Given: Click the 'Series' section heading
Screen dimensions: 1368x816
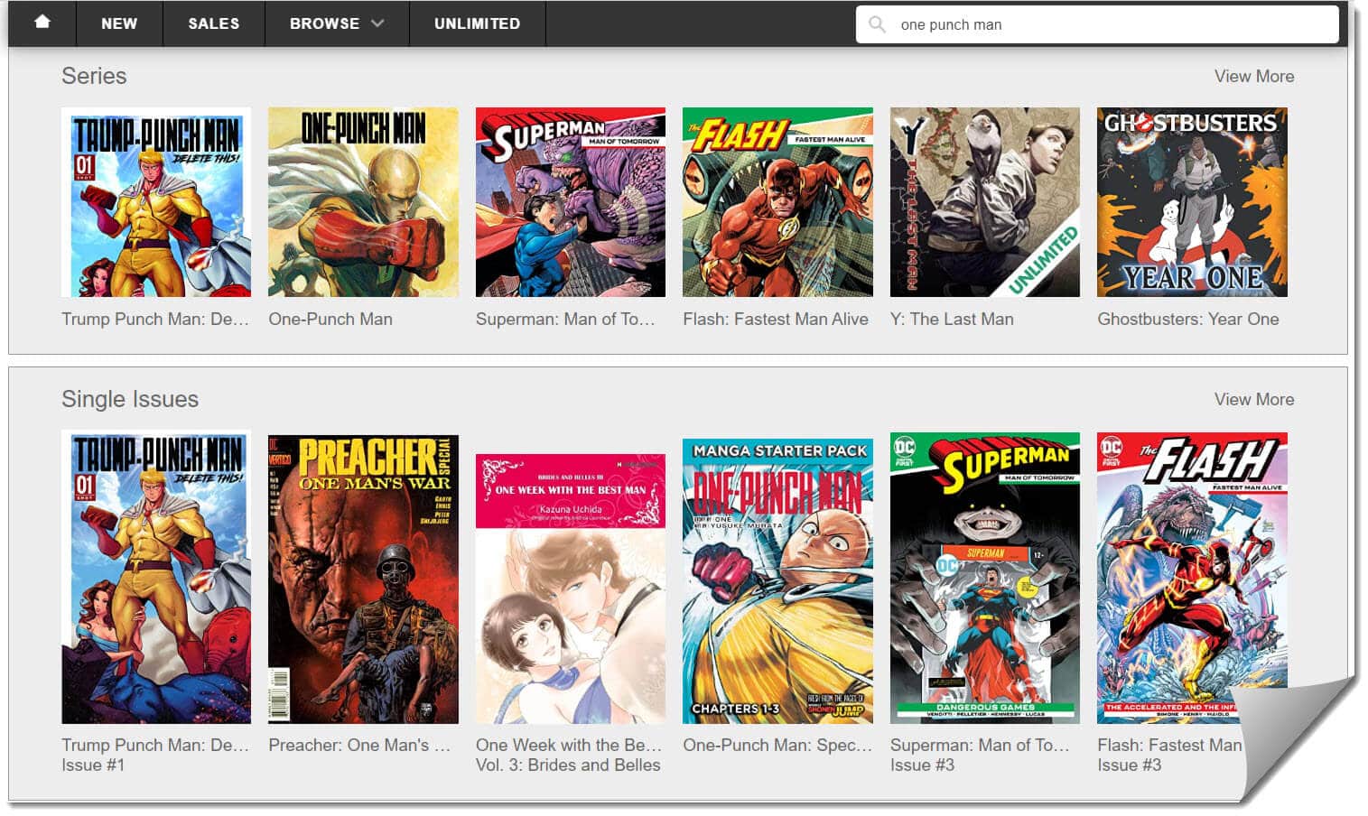Looking at the screenshot, I should tap(94, 76).
